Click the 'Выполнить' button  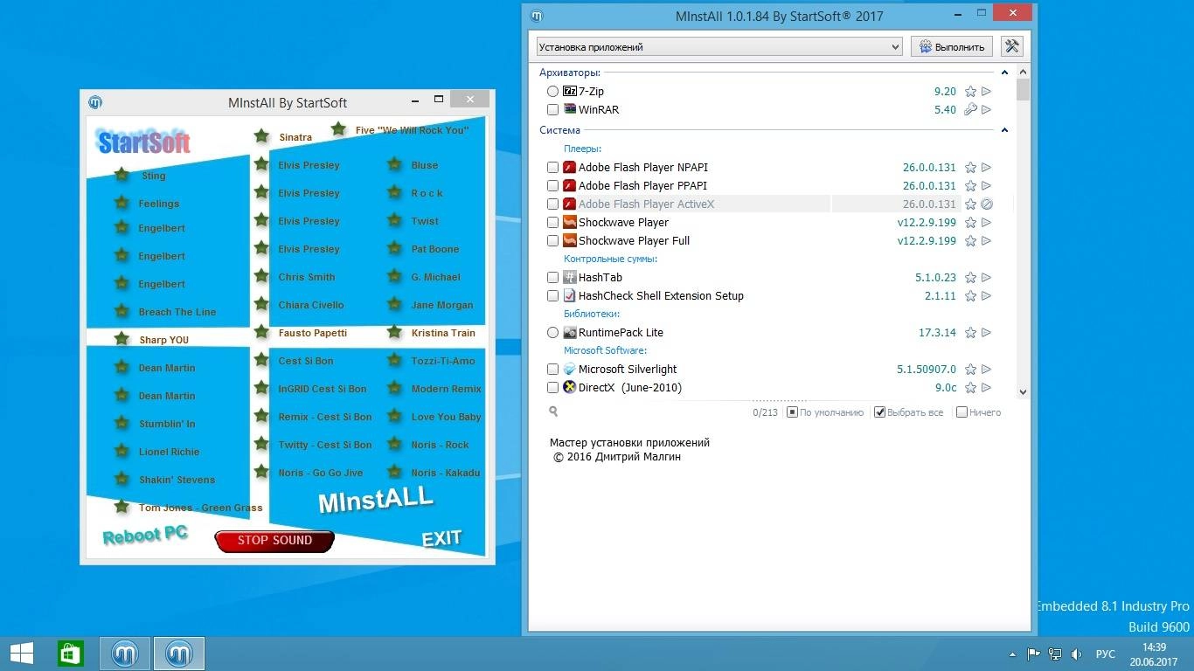coord(951,47)
